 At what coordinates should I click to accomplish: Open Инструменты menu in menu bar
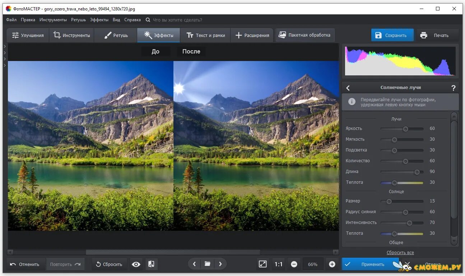tap(53, 20)
